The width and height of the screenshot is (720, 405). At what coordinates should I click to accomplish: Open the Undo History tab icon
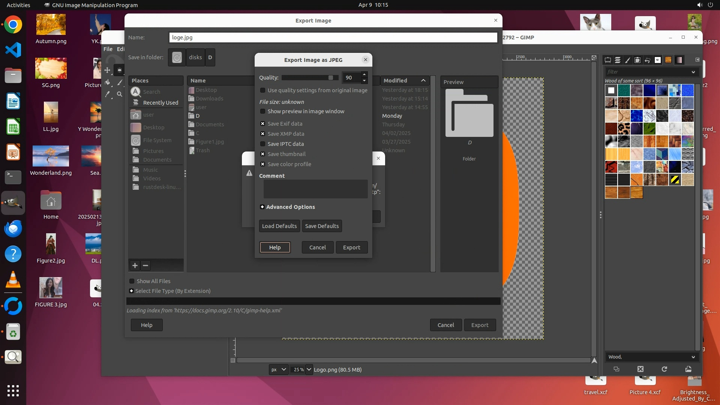point(647,60)
